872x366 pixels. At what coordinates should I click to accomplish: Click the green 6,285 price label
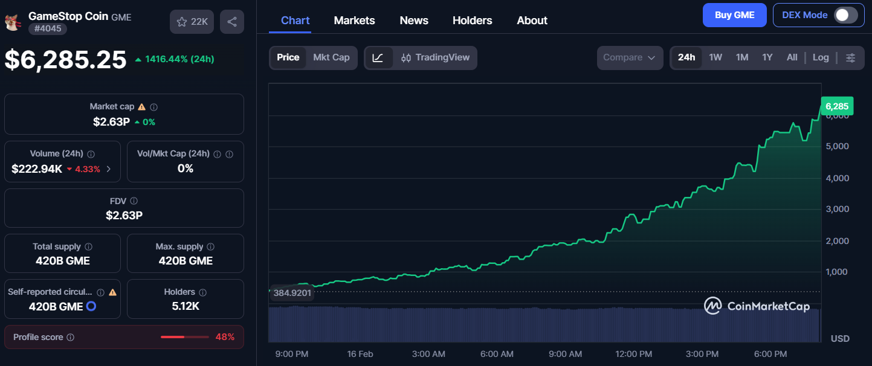tap(837, 106)
